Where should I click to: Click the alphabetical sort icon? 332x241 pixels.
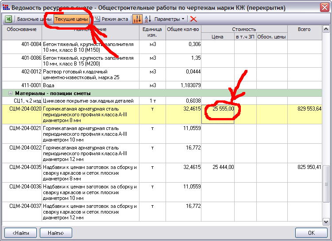[x=148, y=19]
